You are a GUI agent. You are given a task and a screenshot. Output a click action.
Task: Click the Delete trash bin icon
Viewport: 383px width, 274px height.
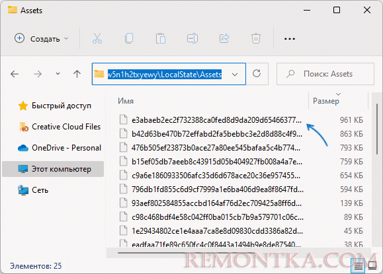tap(256, 38)
